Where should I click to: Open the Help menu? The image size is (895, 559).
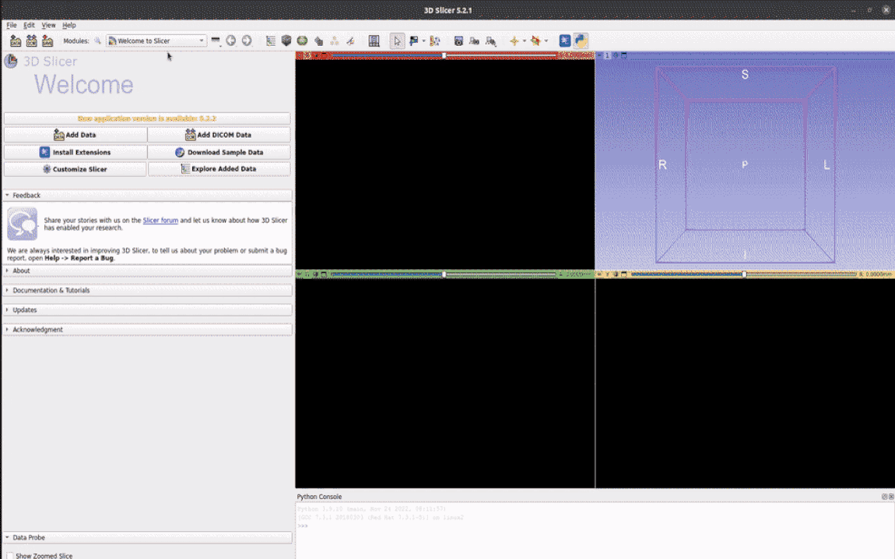tap(69, 25)
